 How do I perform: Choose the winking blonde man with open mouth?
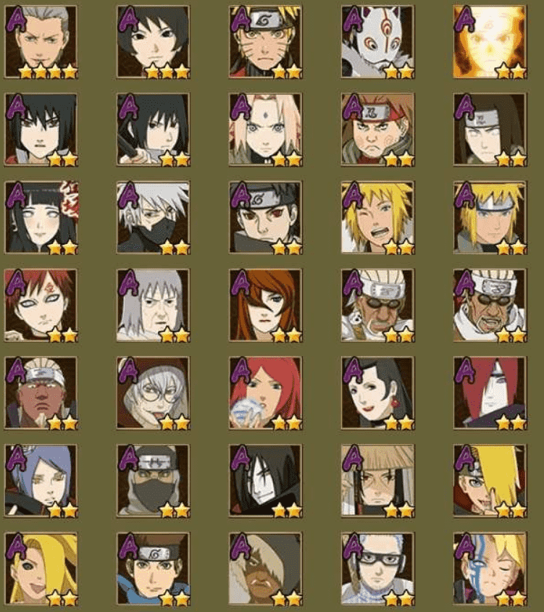pos(377,217)
